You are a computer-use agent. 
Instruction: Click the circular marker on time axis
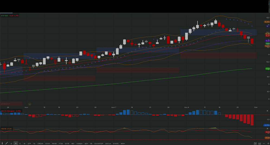[30, 104]
